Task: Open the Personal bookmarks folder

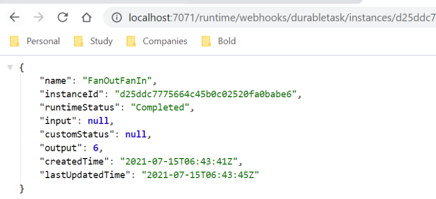Action: tap(35, 41)
